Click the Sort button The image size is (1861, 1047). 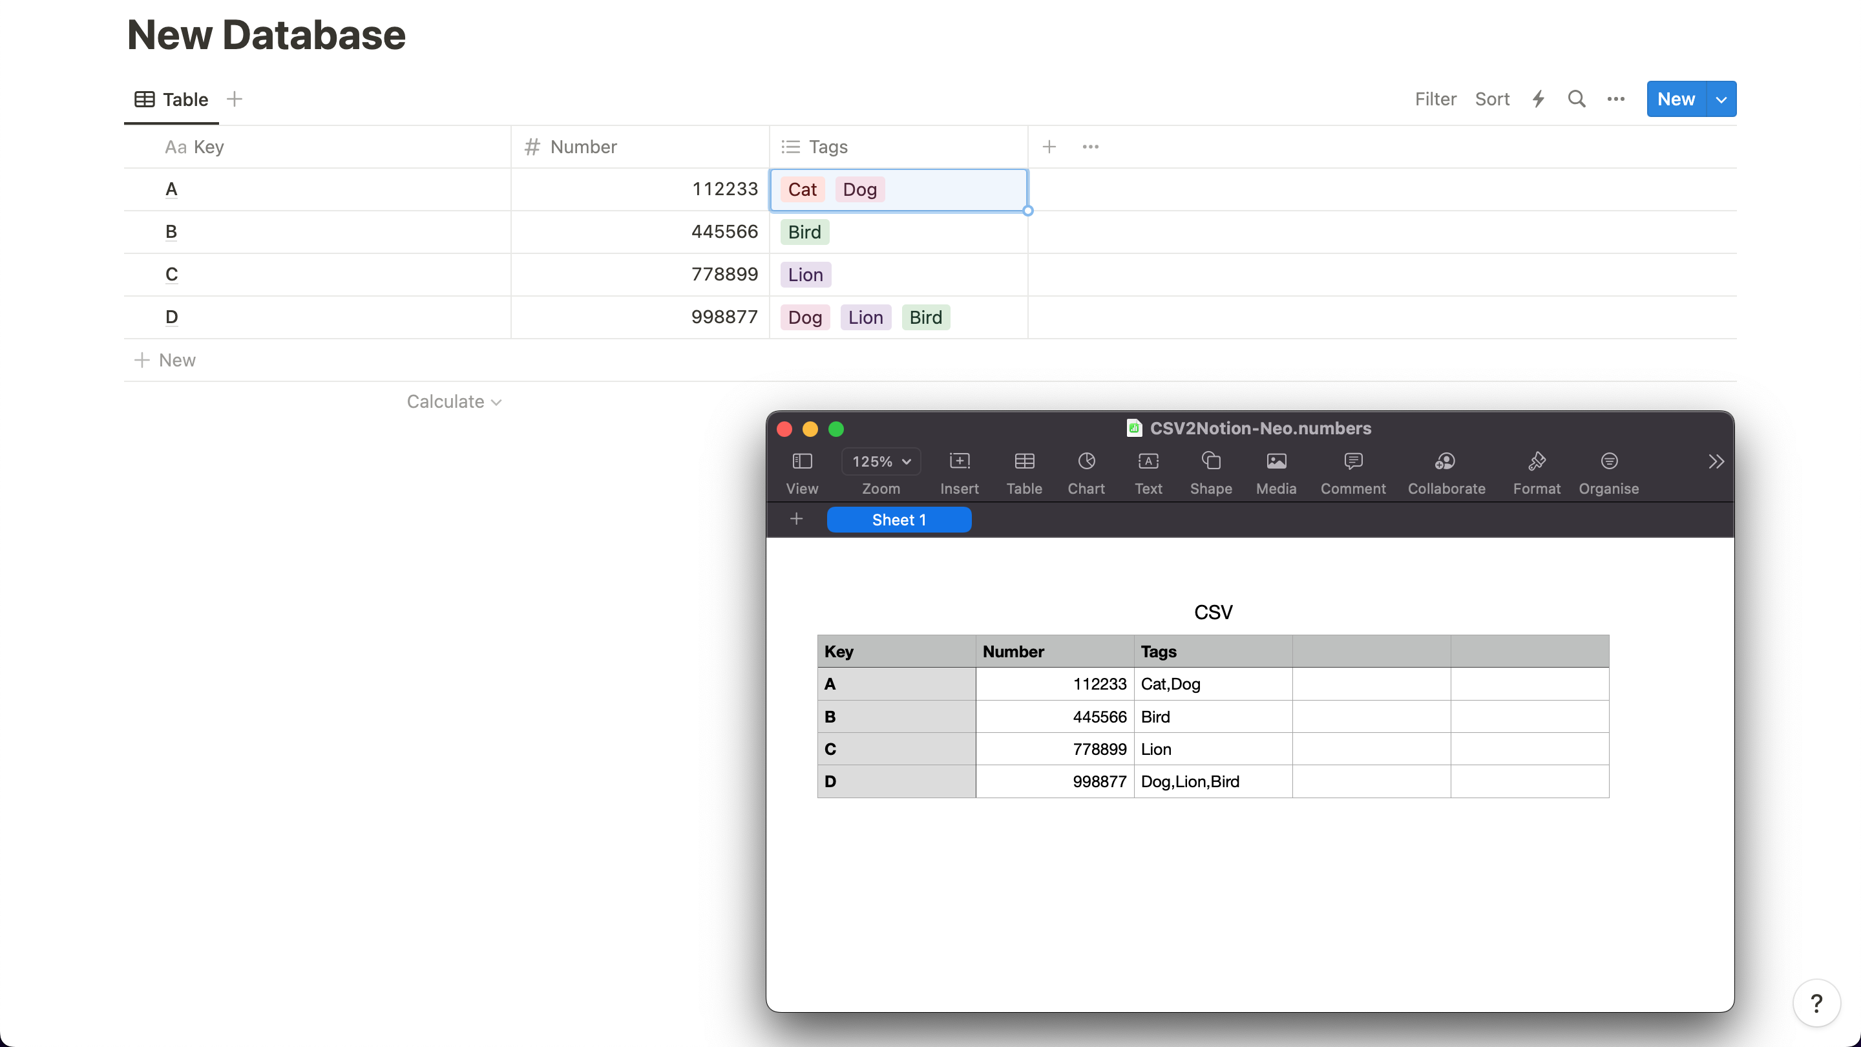pyautogui.click(x=1492, y=99)
